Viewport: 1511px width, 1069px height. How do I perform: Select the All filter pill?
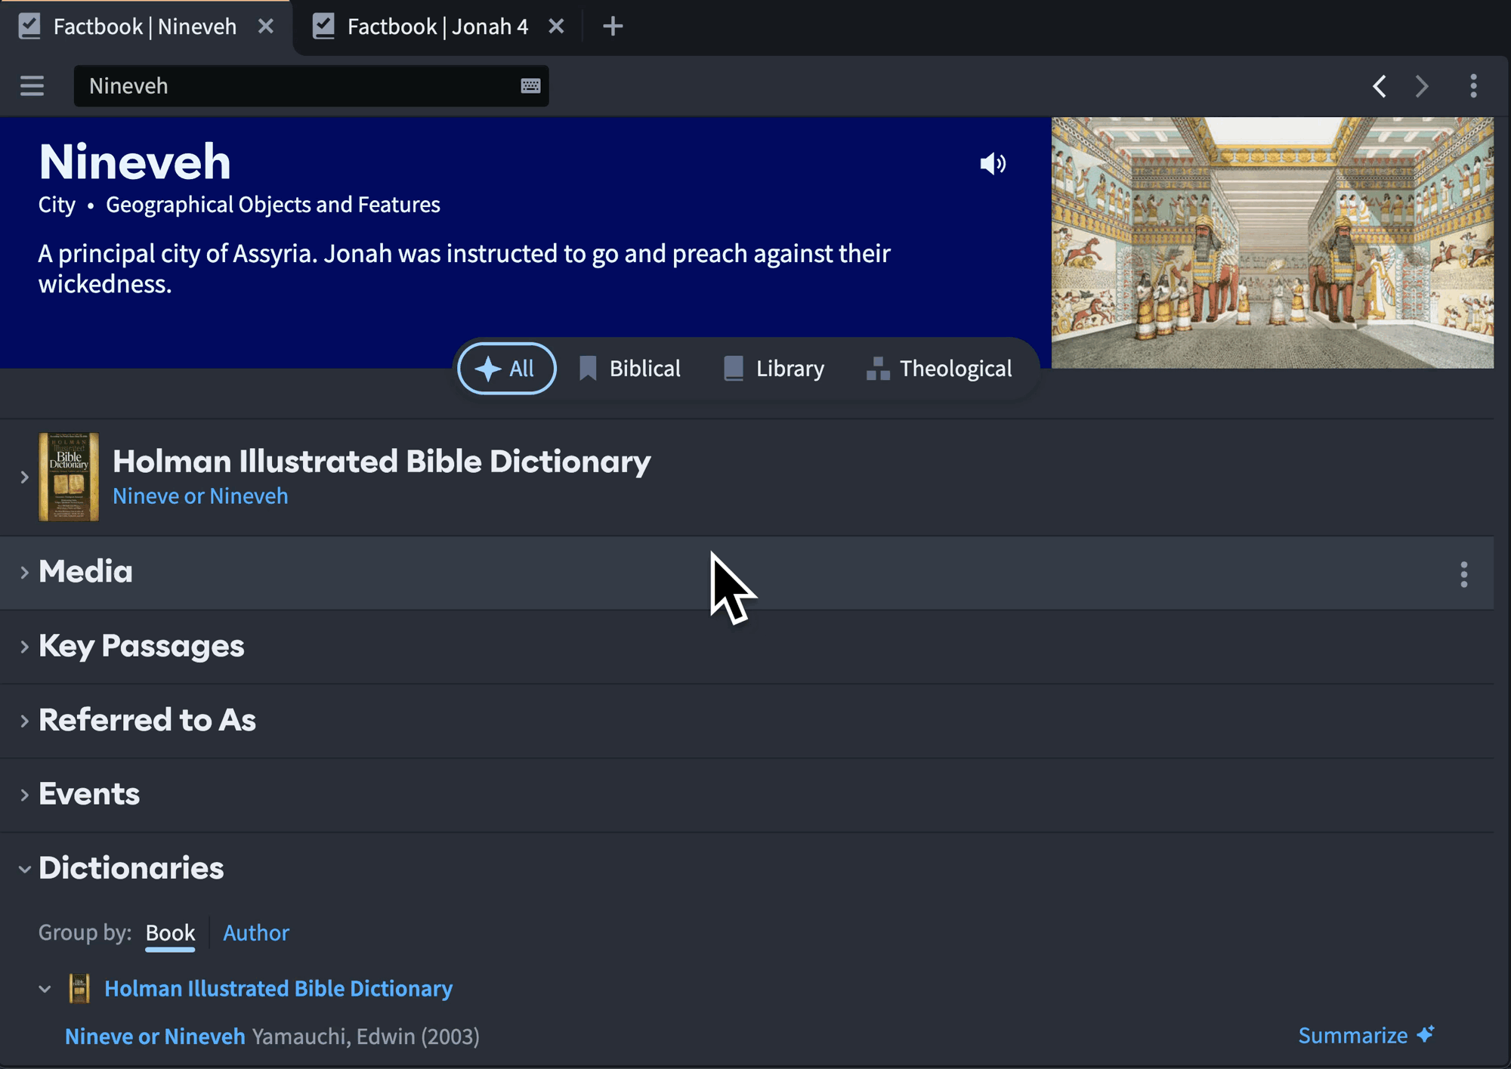tap(506, 369)
